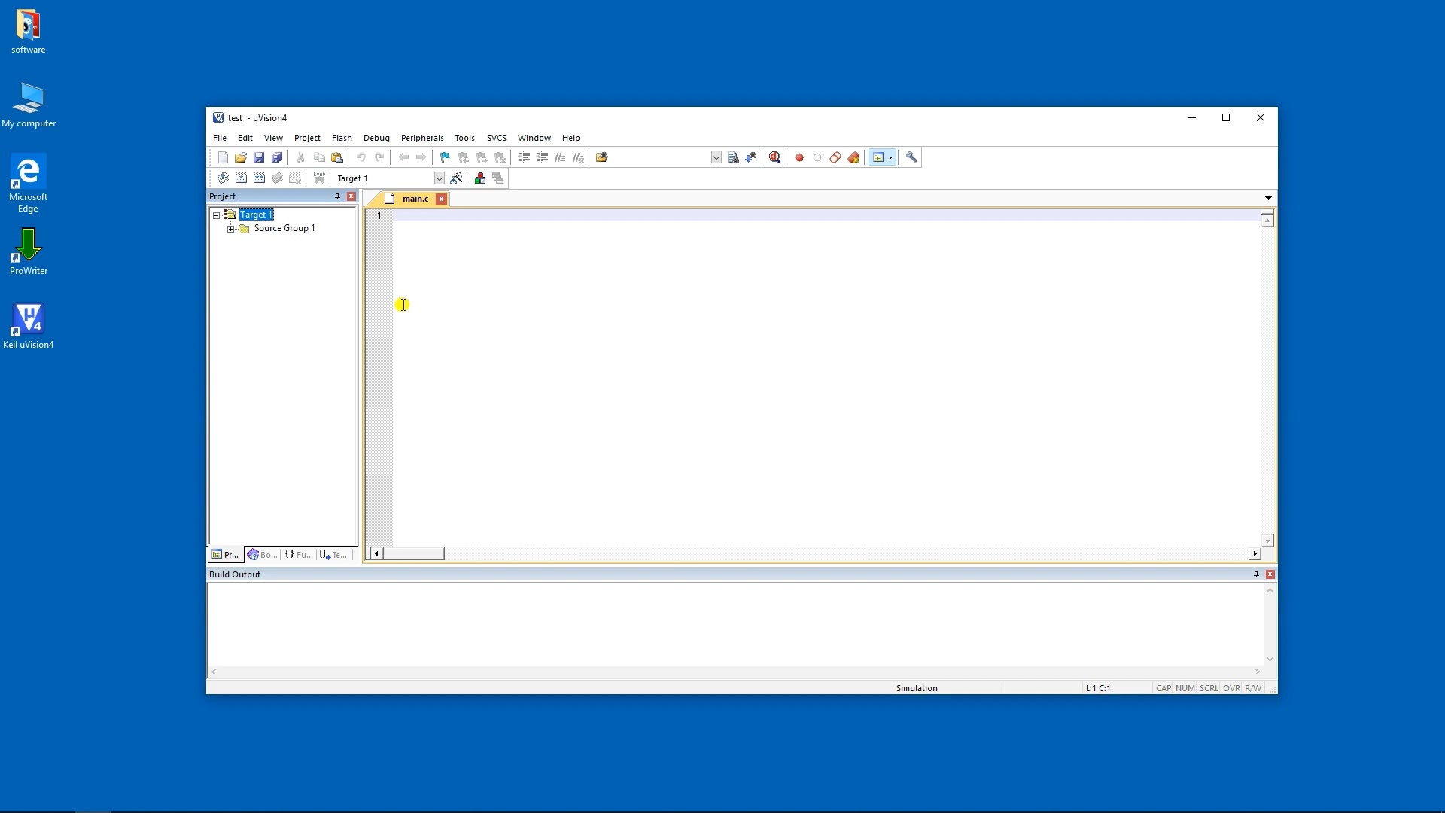1445x813 pixels.
Task: Switch to the main.c editor tab
Action: pyautogui.click(x=415, y=199)
